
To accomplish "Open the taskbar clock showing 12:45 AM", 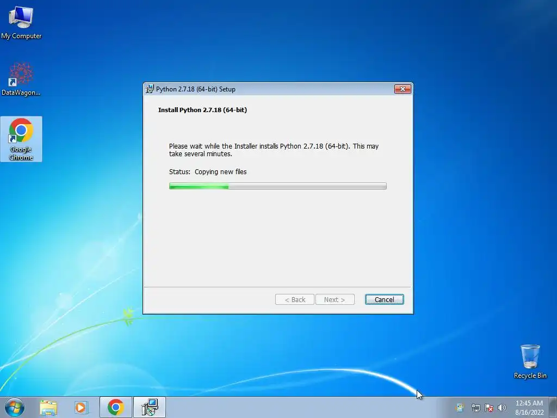I will pyautogui.click(x=529, y=408).
